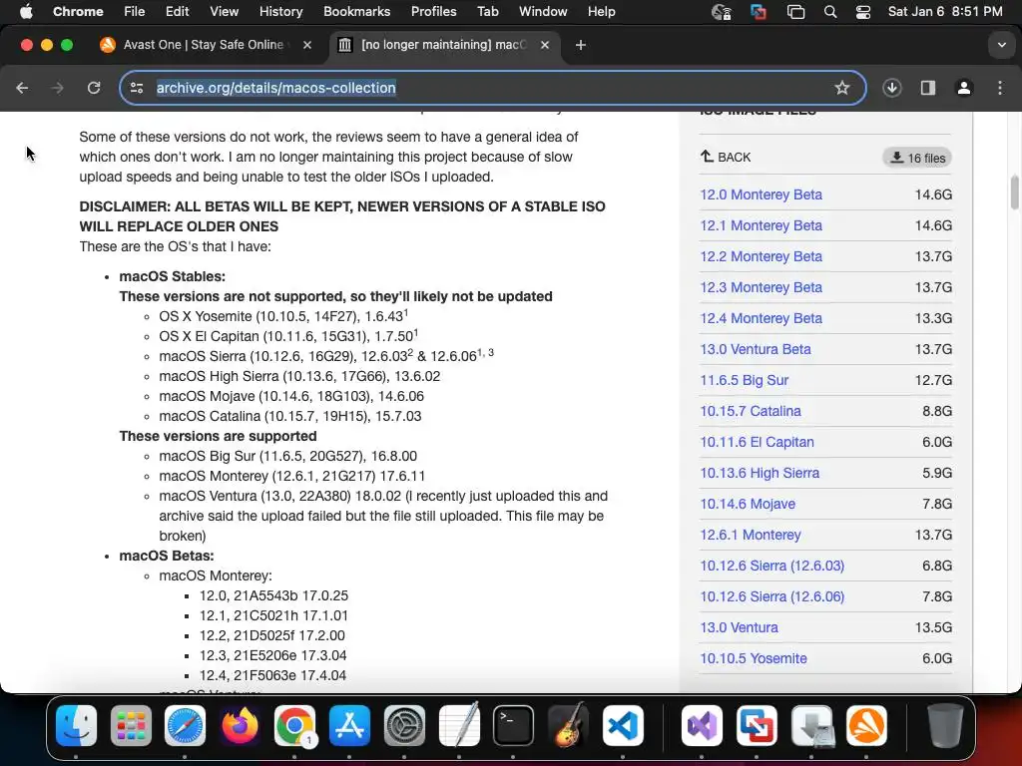This screenshot has width=1022, height=766.
Task: Open 12.6.1 Monterey file
Action: [751, 535]
